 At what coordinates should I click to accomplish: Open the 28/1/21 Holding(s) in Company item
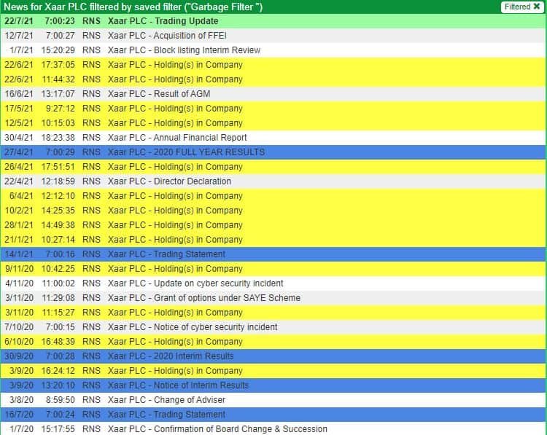[x=273, y=225]
